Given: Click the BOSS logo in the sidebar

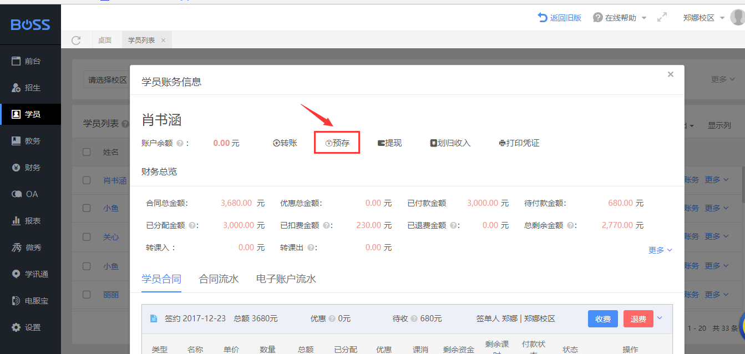Looking at the screenshot, I should [x=31, y=25].
